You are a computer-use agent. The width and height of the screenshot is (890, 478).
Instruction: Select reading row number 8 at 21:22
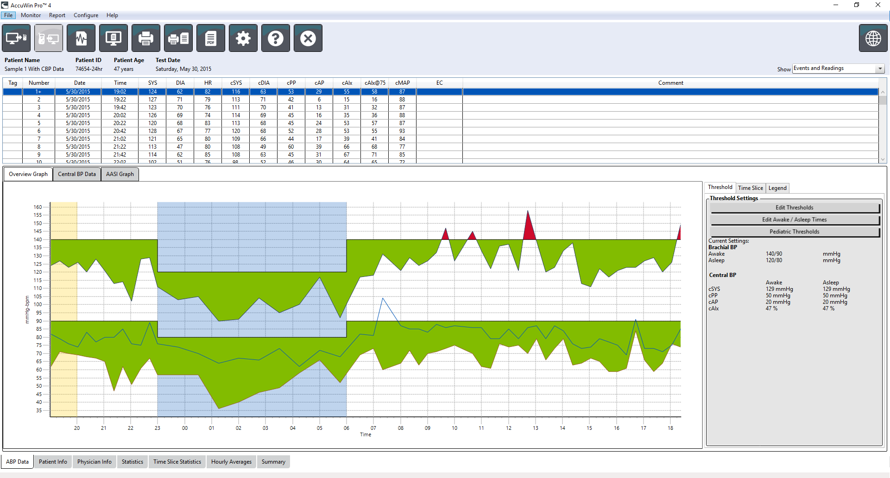[x=441, y=147]
